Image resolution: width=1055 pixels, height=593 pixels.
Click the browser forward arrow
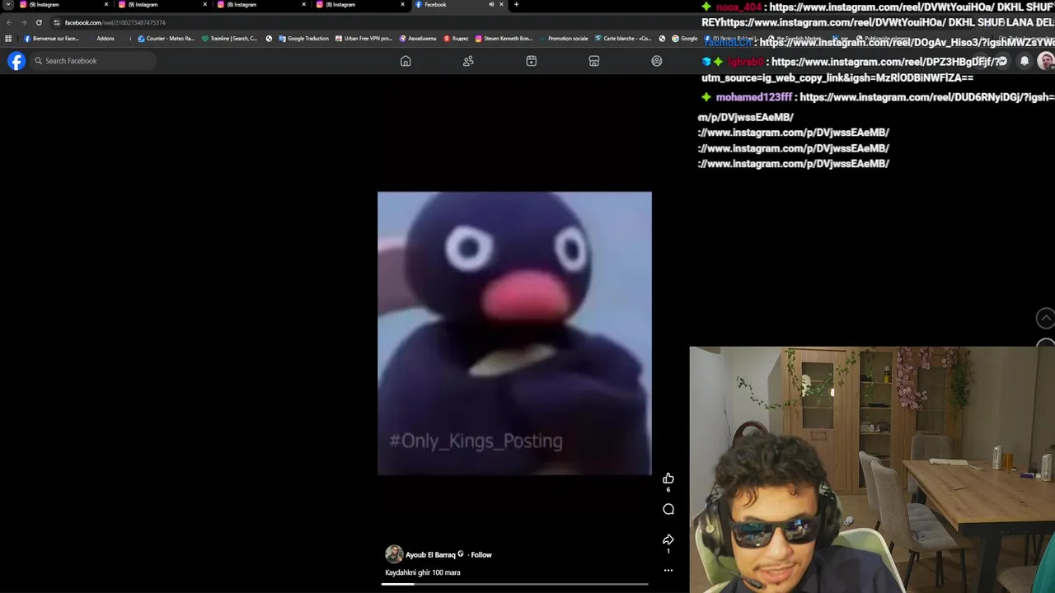coord(23,22)
